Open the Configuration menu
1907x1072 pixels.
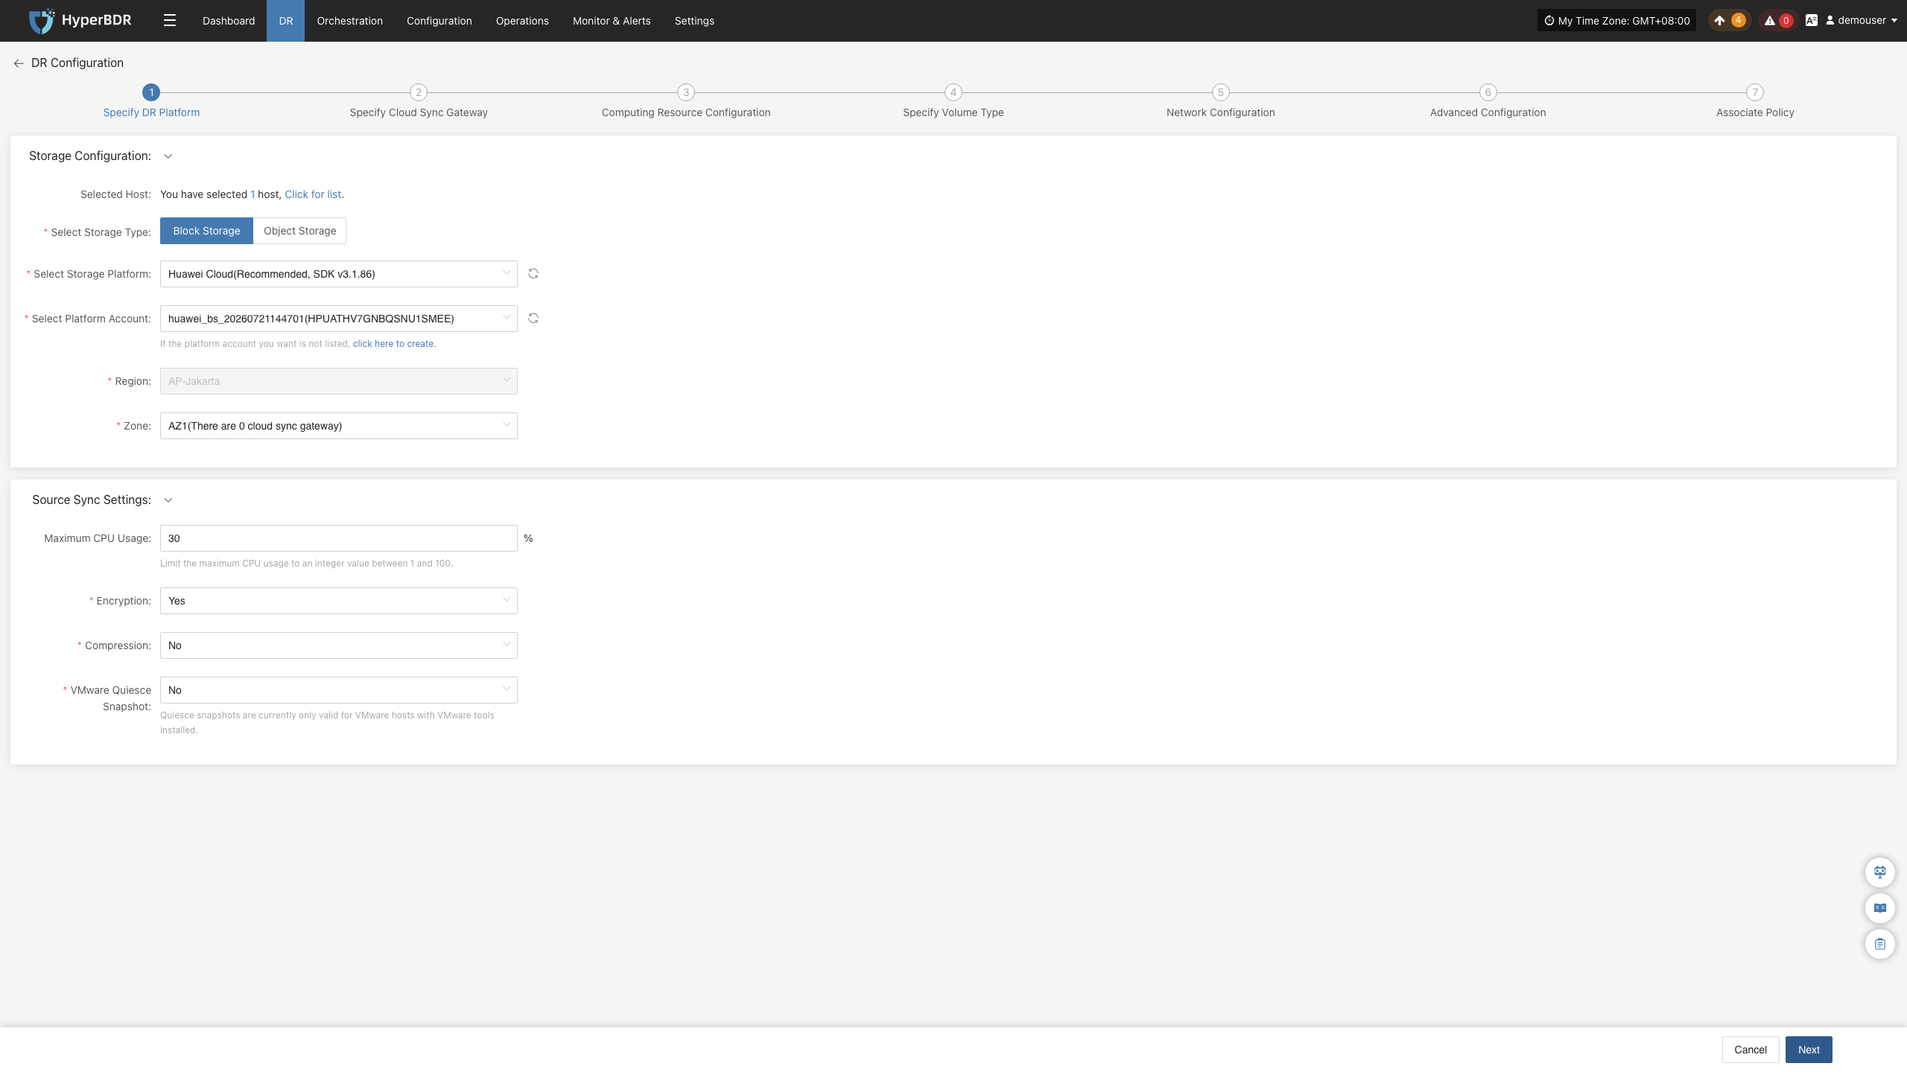[x=440, y=21]
